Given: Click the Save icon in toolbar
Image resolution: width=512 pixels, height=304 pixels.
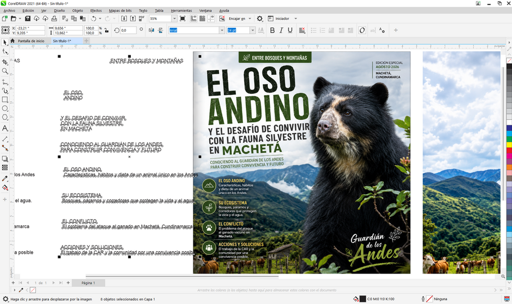Looking at the screenshot, I should [28, 19].
